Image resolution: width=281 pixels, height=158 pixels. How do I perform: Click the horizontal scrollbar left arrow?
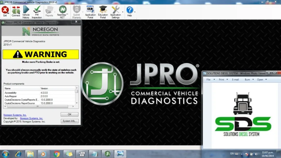coord(5,107)
